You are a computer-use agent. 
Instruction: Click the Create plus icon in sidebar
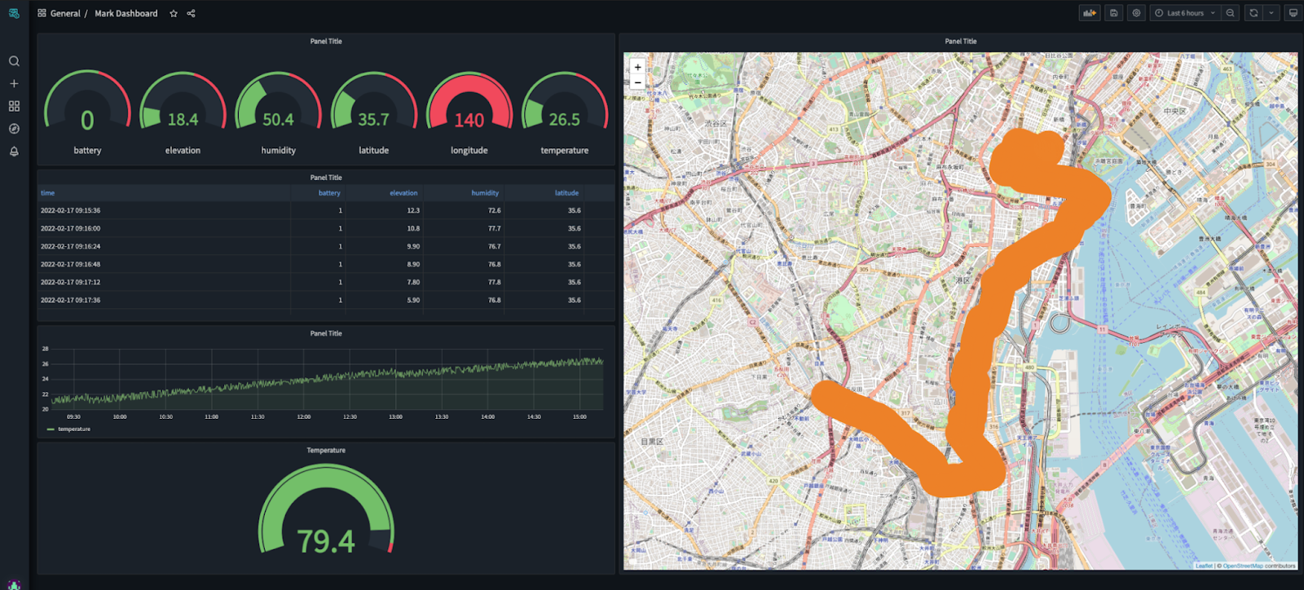point(14,84)
